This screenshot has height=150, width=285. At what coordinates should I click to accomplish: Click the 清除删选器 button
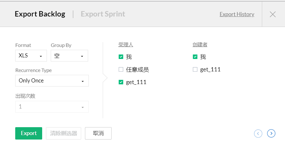point(63,133)
